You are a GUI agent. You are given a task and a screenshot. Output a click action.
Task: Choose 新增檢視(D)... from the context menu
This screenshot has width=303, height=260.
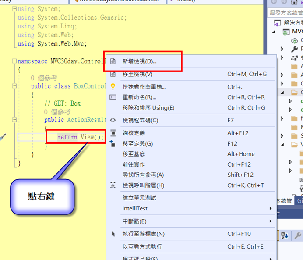click(x=191, y=61)
